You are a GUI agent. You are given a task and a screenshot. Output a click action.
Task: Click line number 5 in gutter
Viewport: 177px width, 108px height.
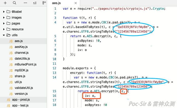tap(55, 36)
